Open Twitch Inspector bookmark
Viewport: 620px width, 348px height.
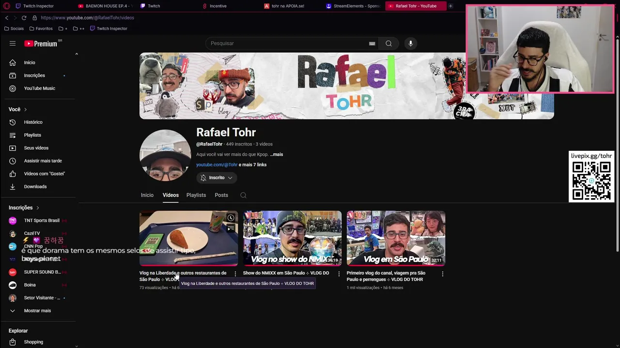click(x=108, y=29)
